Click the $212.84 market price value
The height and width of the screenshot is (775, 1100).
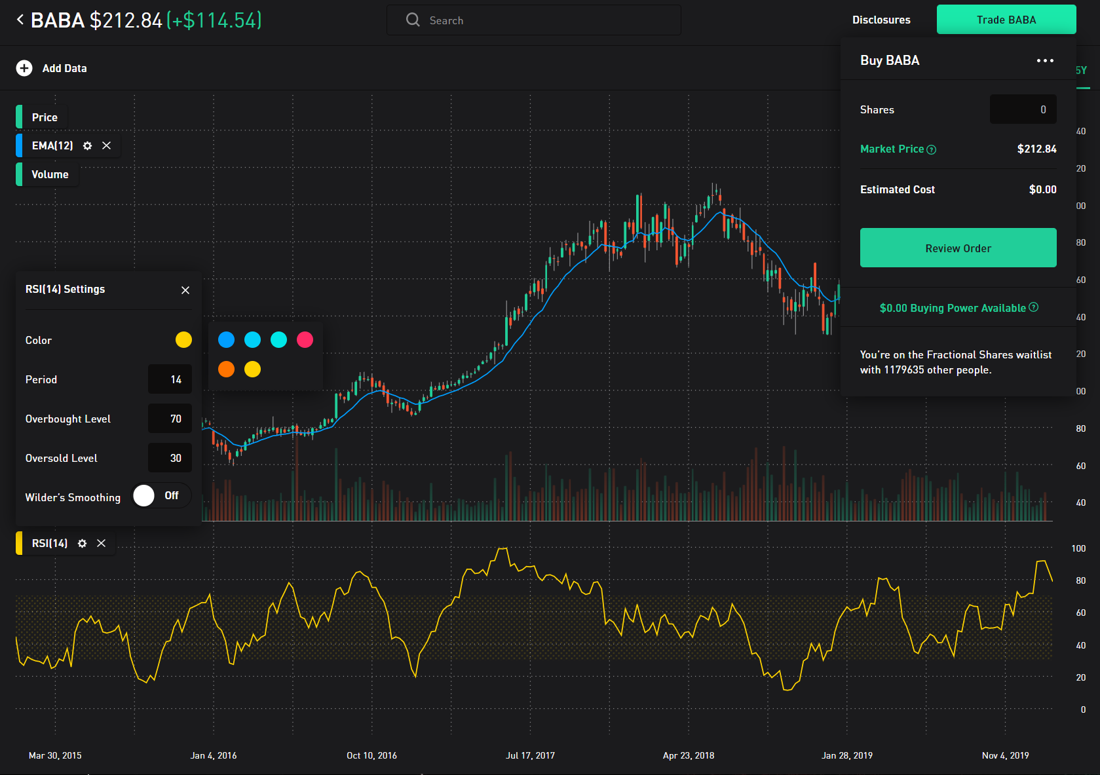point(1036,149)
